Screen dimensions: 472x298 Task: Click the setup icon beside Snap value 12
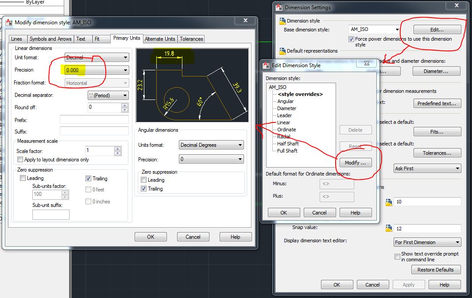tap(389, 229)
